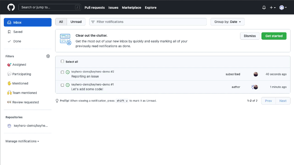The height and width of the screenshot is (165, 294).
Task: Click the clear-clutter inbox illustration
Action: click(x=65, y=39)
